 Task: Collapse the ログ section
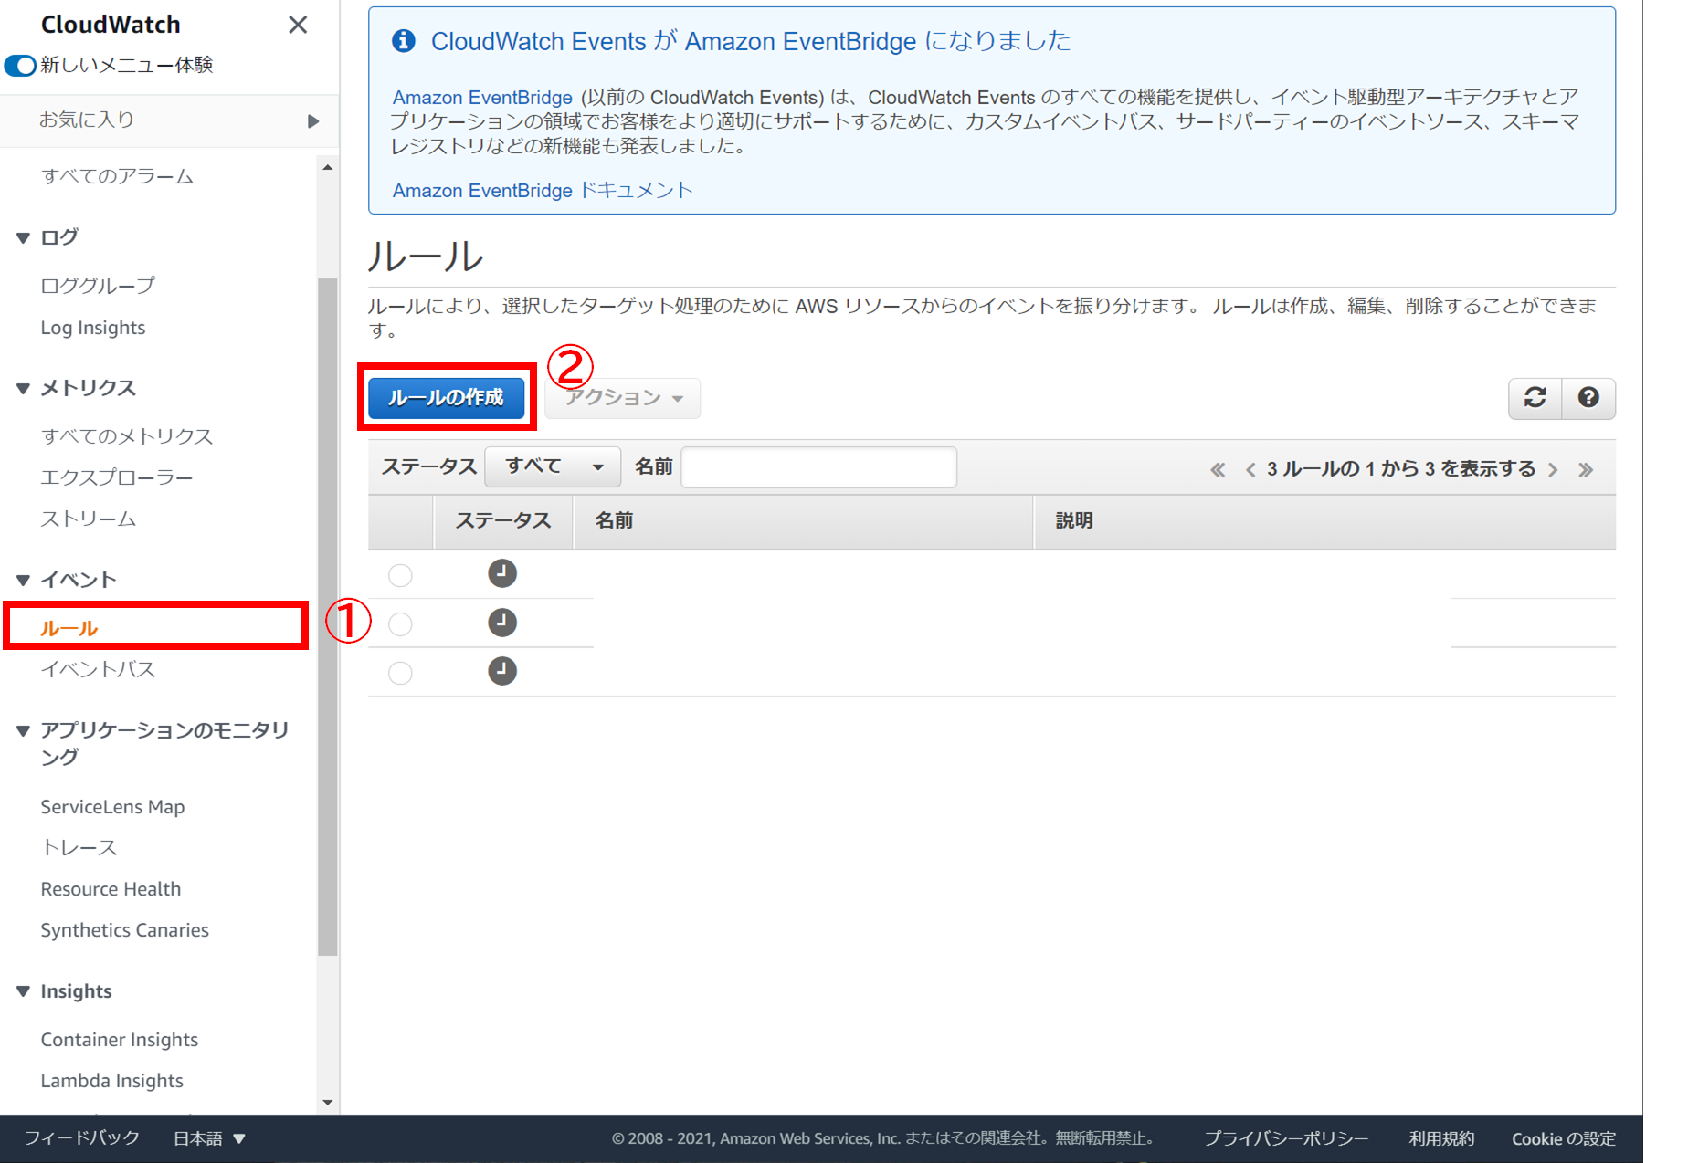pyautogui.click(x=24, y=237)
